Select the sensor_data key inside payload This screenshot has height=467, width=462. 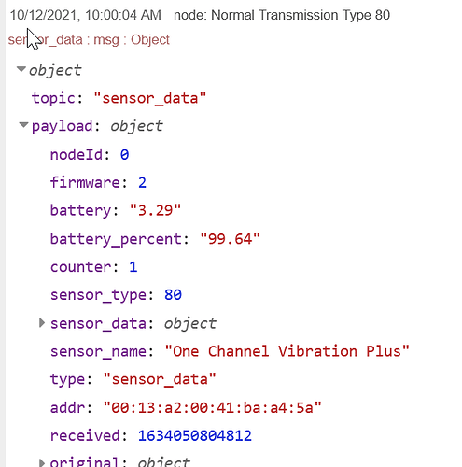pyautogui.click(x=98, y=324)
